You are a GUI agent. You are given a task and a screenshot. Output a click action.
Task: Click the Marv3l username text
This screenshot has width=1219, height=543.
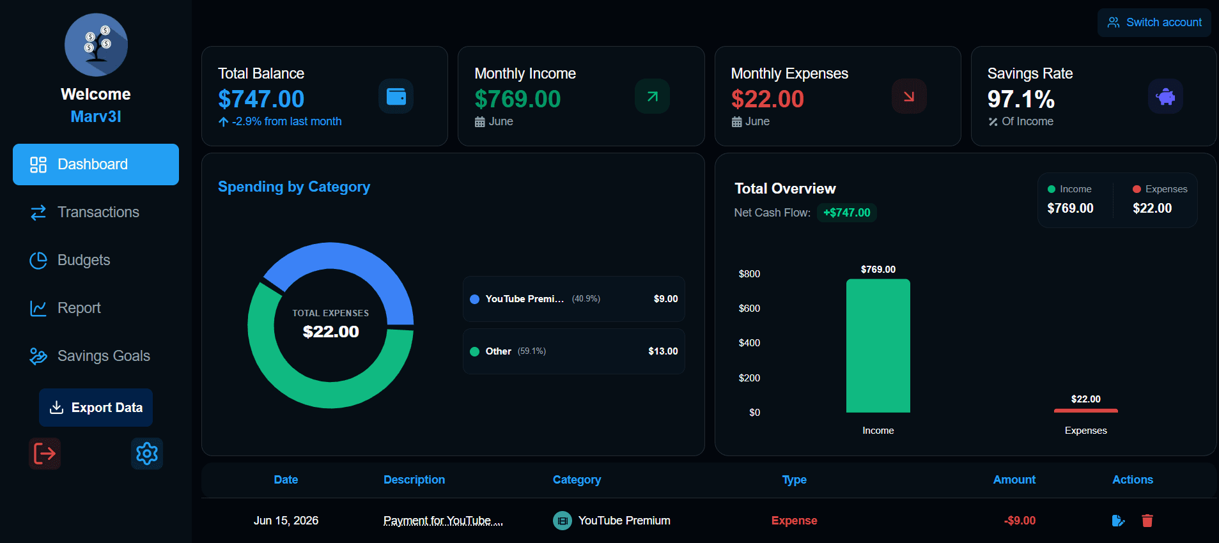pyautogui.click(x=96, y=117)
